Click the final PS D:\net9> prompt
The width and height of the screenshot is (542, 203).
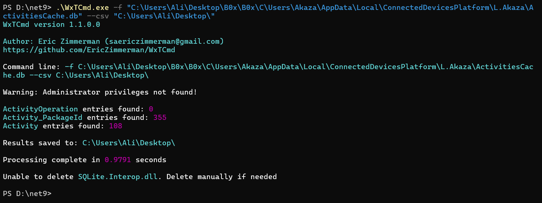(x=27, y=193)
